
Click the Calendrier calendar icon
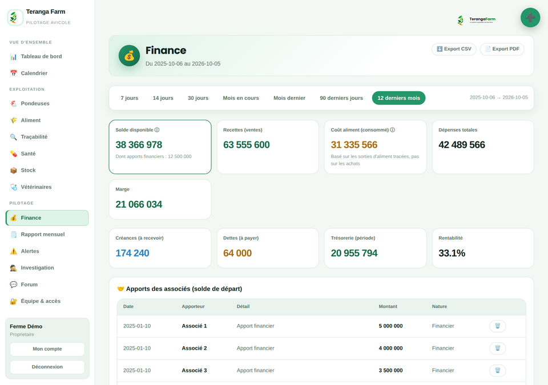coord(13,73)
